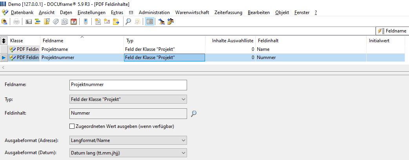This screenshot has width=409, height=160.
Task: Create new document via starred page icon
Action: [98, 22]
